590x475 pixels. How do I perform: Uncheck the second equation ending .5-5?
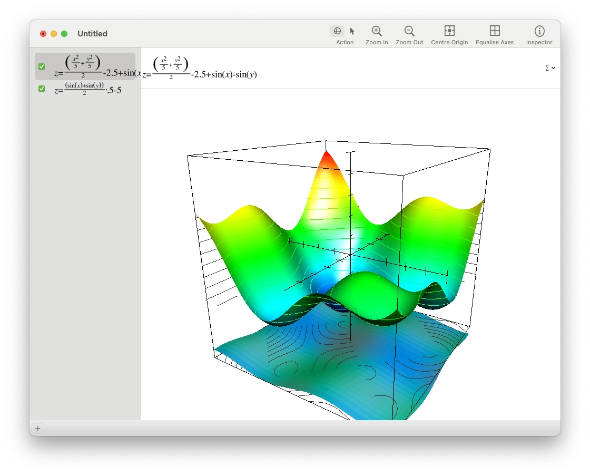[x=42, y=89]
